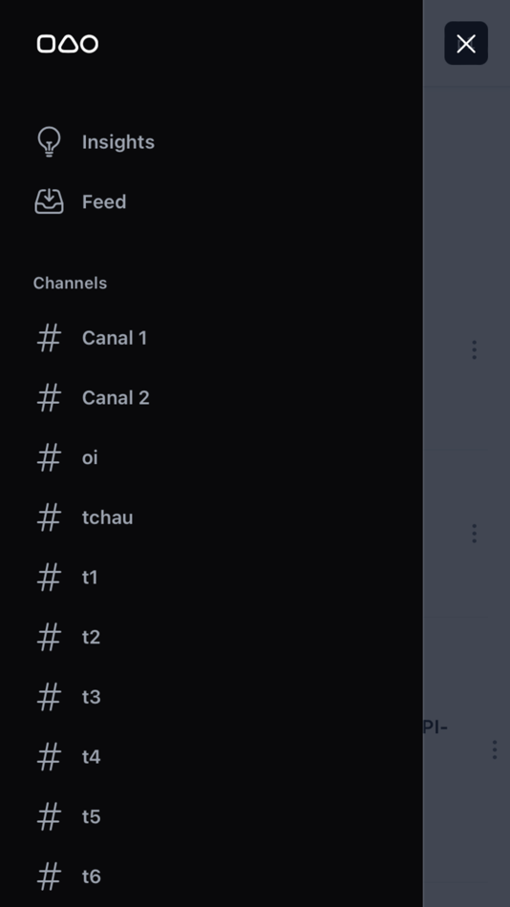This screenshot has width=510, height=907.
Task: Click the hash icon beside t1
Action: coord(50,578)
